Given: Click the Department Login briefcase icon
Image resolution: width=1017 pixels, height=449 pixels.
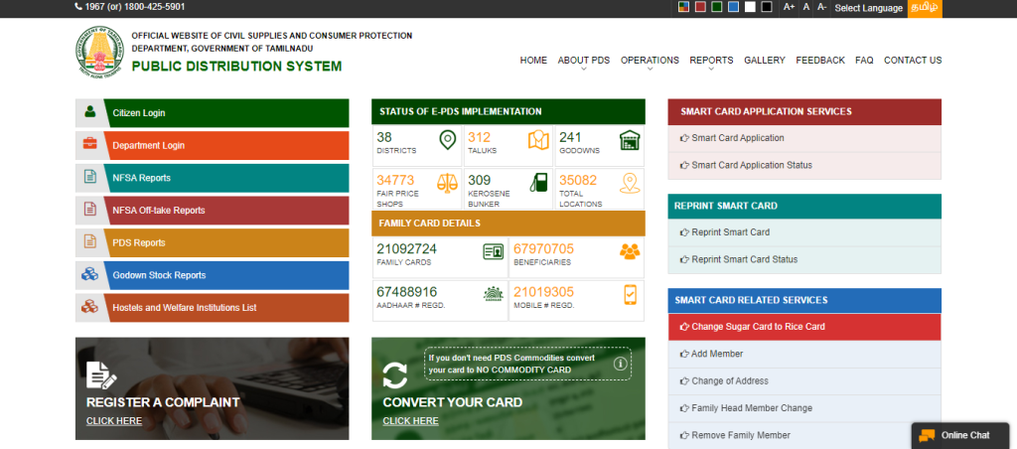Looking at the screenshot, I should pyautogui.click(x=90, y=143).
